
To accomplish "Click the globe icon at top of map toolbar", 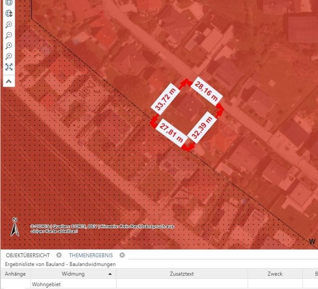I will [x=9, y=2].
